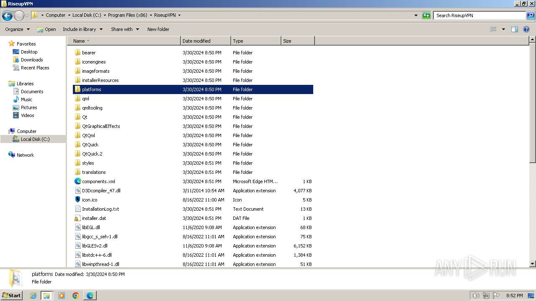Open the Help question mark icon
Image resolution: width=536 pixels, height=301 pixels.
526,29
